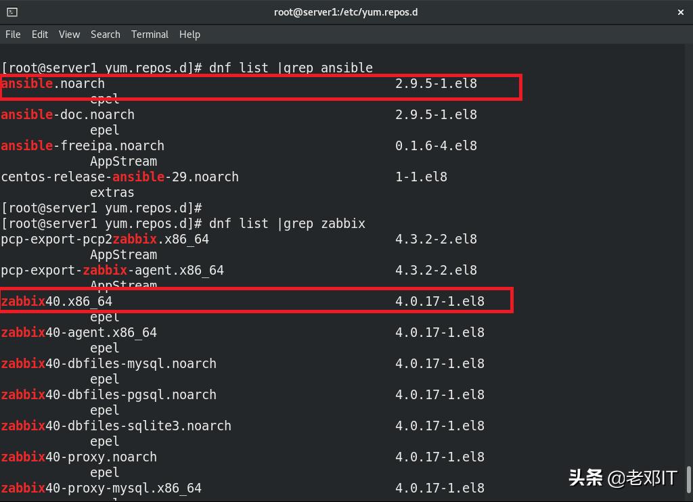Viewport: 693px width, 502px height.
Task: Click version 2.9.5-1.el8 beside ansible.noarch
Action: (436, 83)
